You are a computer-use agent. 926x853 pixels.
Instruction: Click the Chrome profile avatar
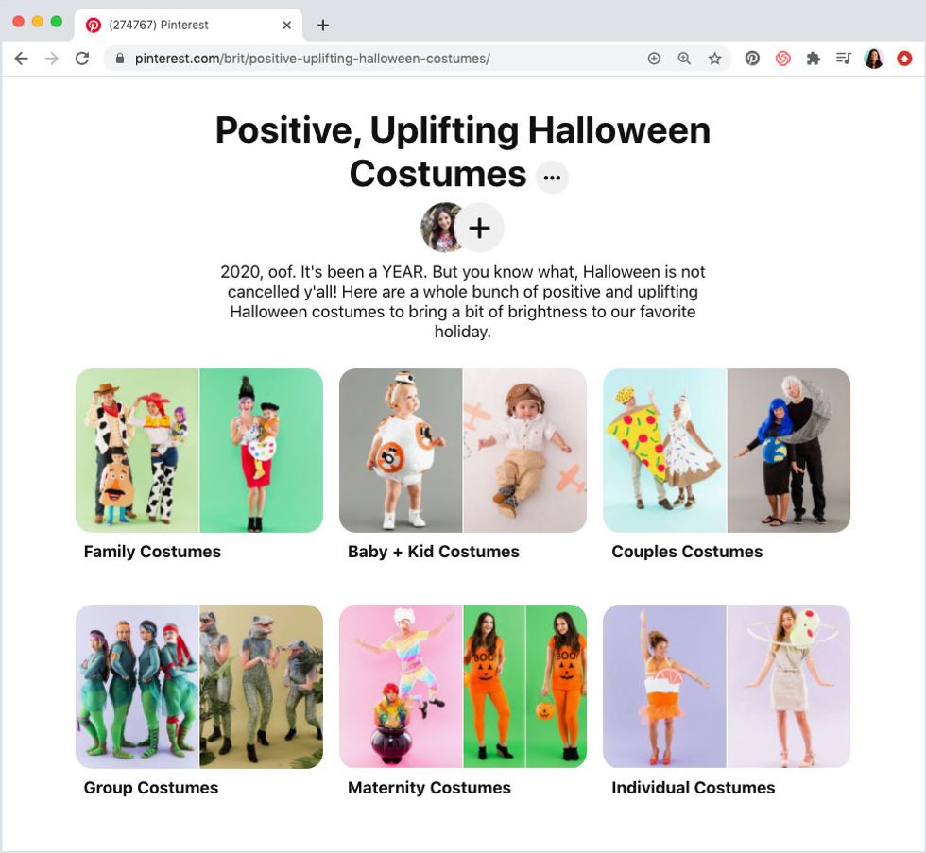coord(873,59)
